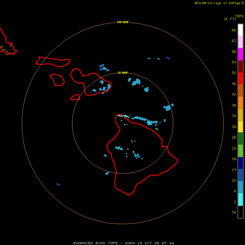Click the light blue 14 kft swatch

(240, 187)
